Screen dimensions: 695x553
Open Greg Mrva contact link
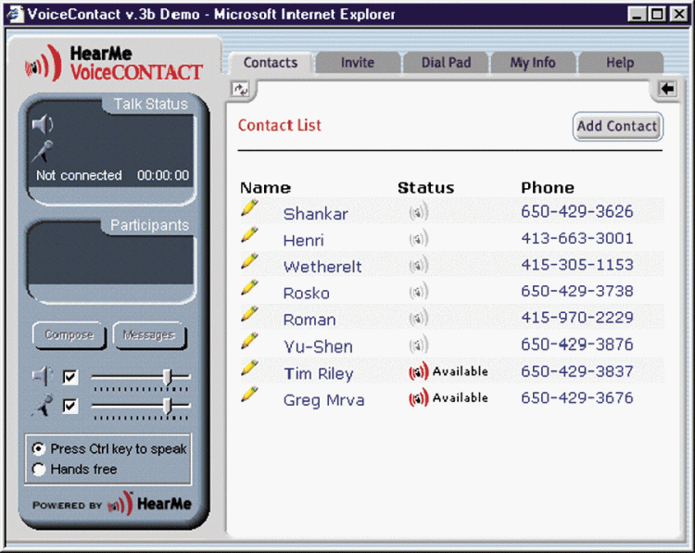pyautogui.click(x=323, y=400)
